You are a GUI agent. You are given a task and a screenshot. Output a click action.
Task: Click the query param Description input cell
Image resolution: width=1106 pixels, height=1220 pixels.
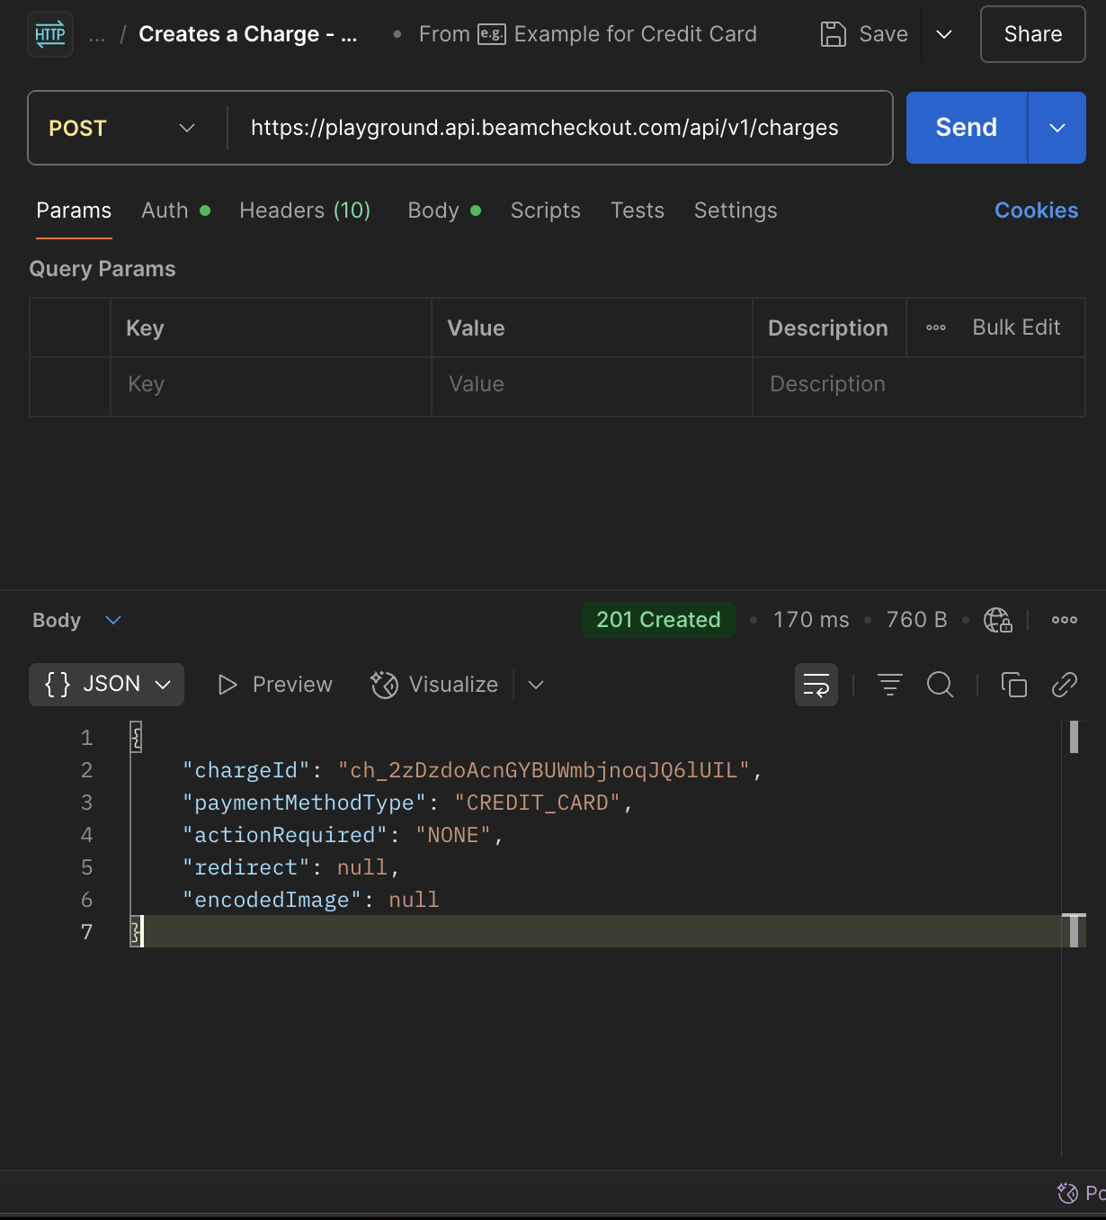(919, 385)
